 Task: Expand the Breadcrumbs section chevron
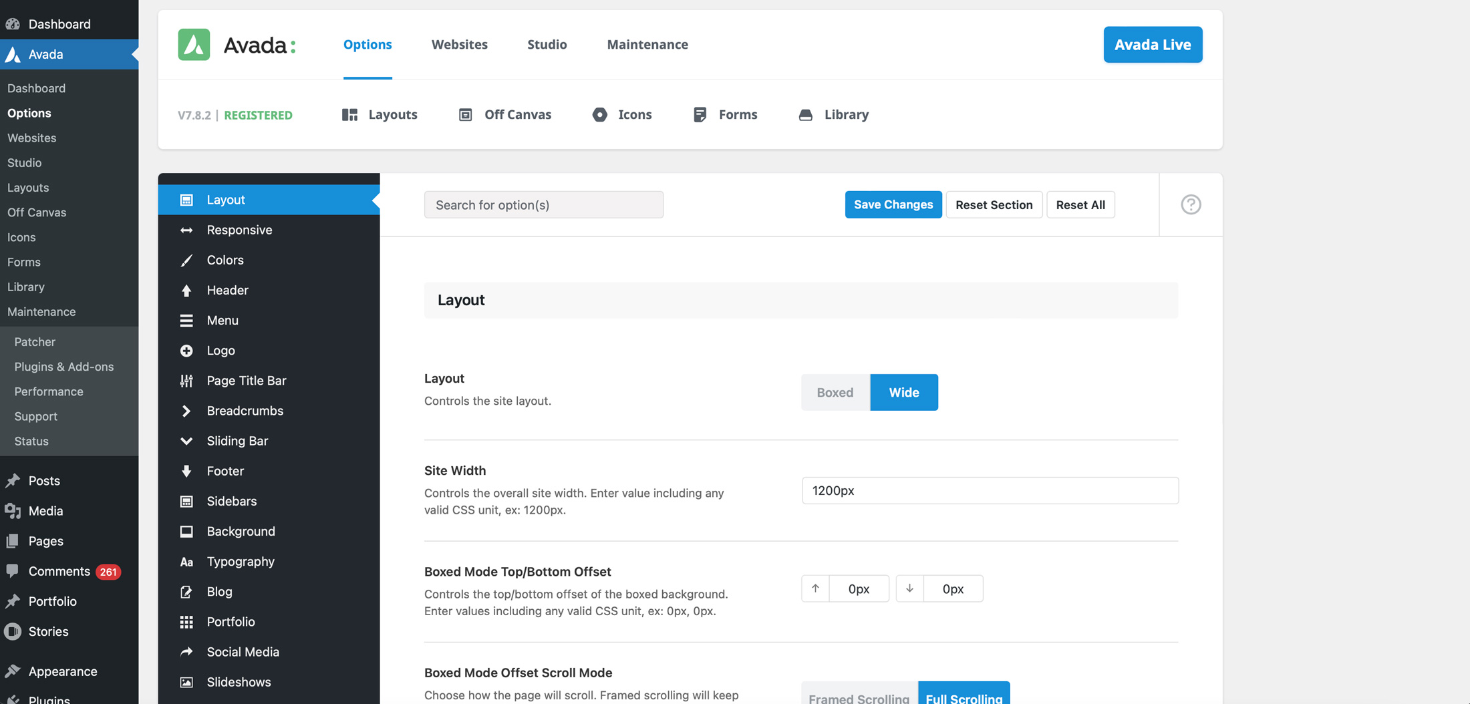pyautogui.click(x=186, y=411)
